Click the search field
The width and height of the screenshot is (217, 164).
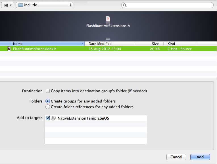pos(167,5)
